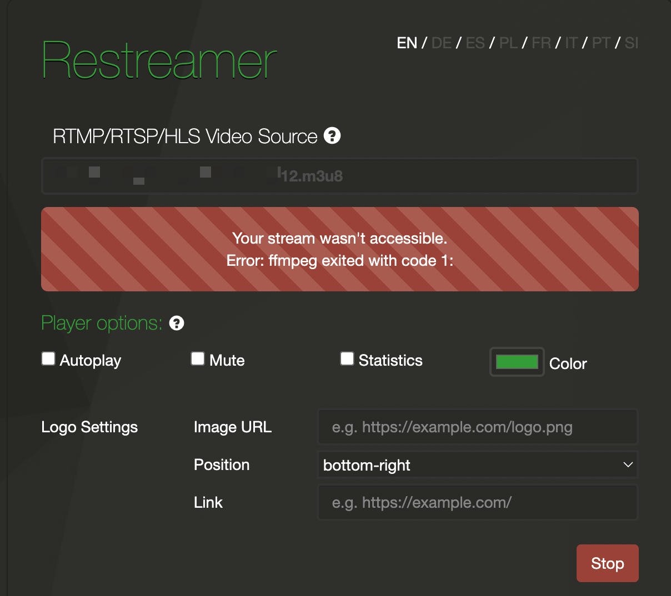Select the PL language option
671x596 pixels.
(508, 43)
